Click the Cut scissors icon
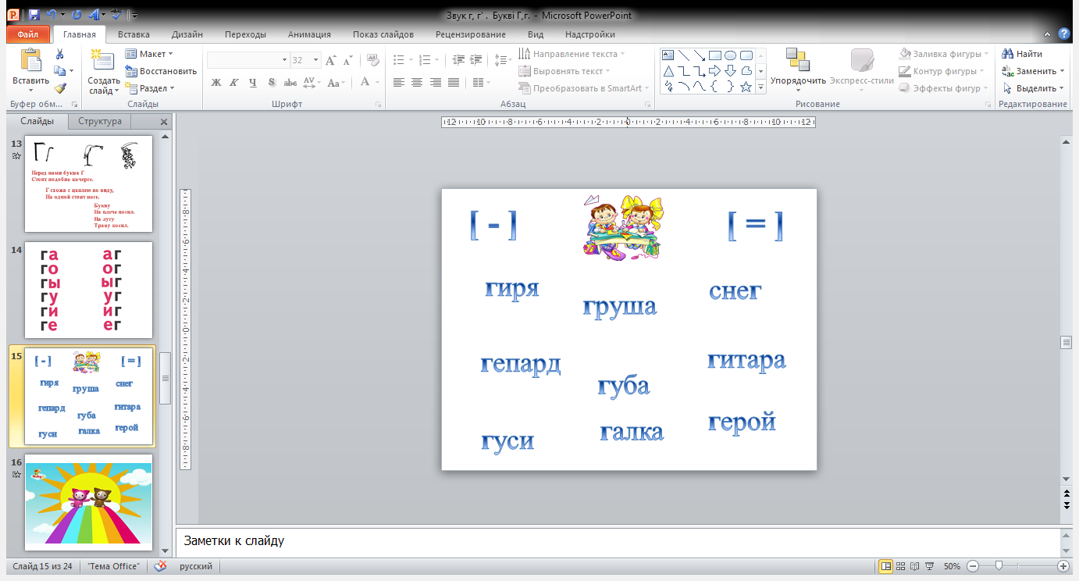Viewport: 1079px width, 581px height. point(59,54)
